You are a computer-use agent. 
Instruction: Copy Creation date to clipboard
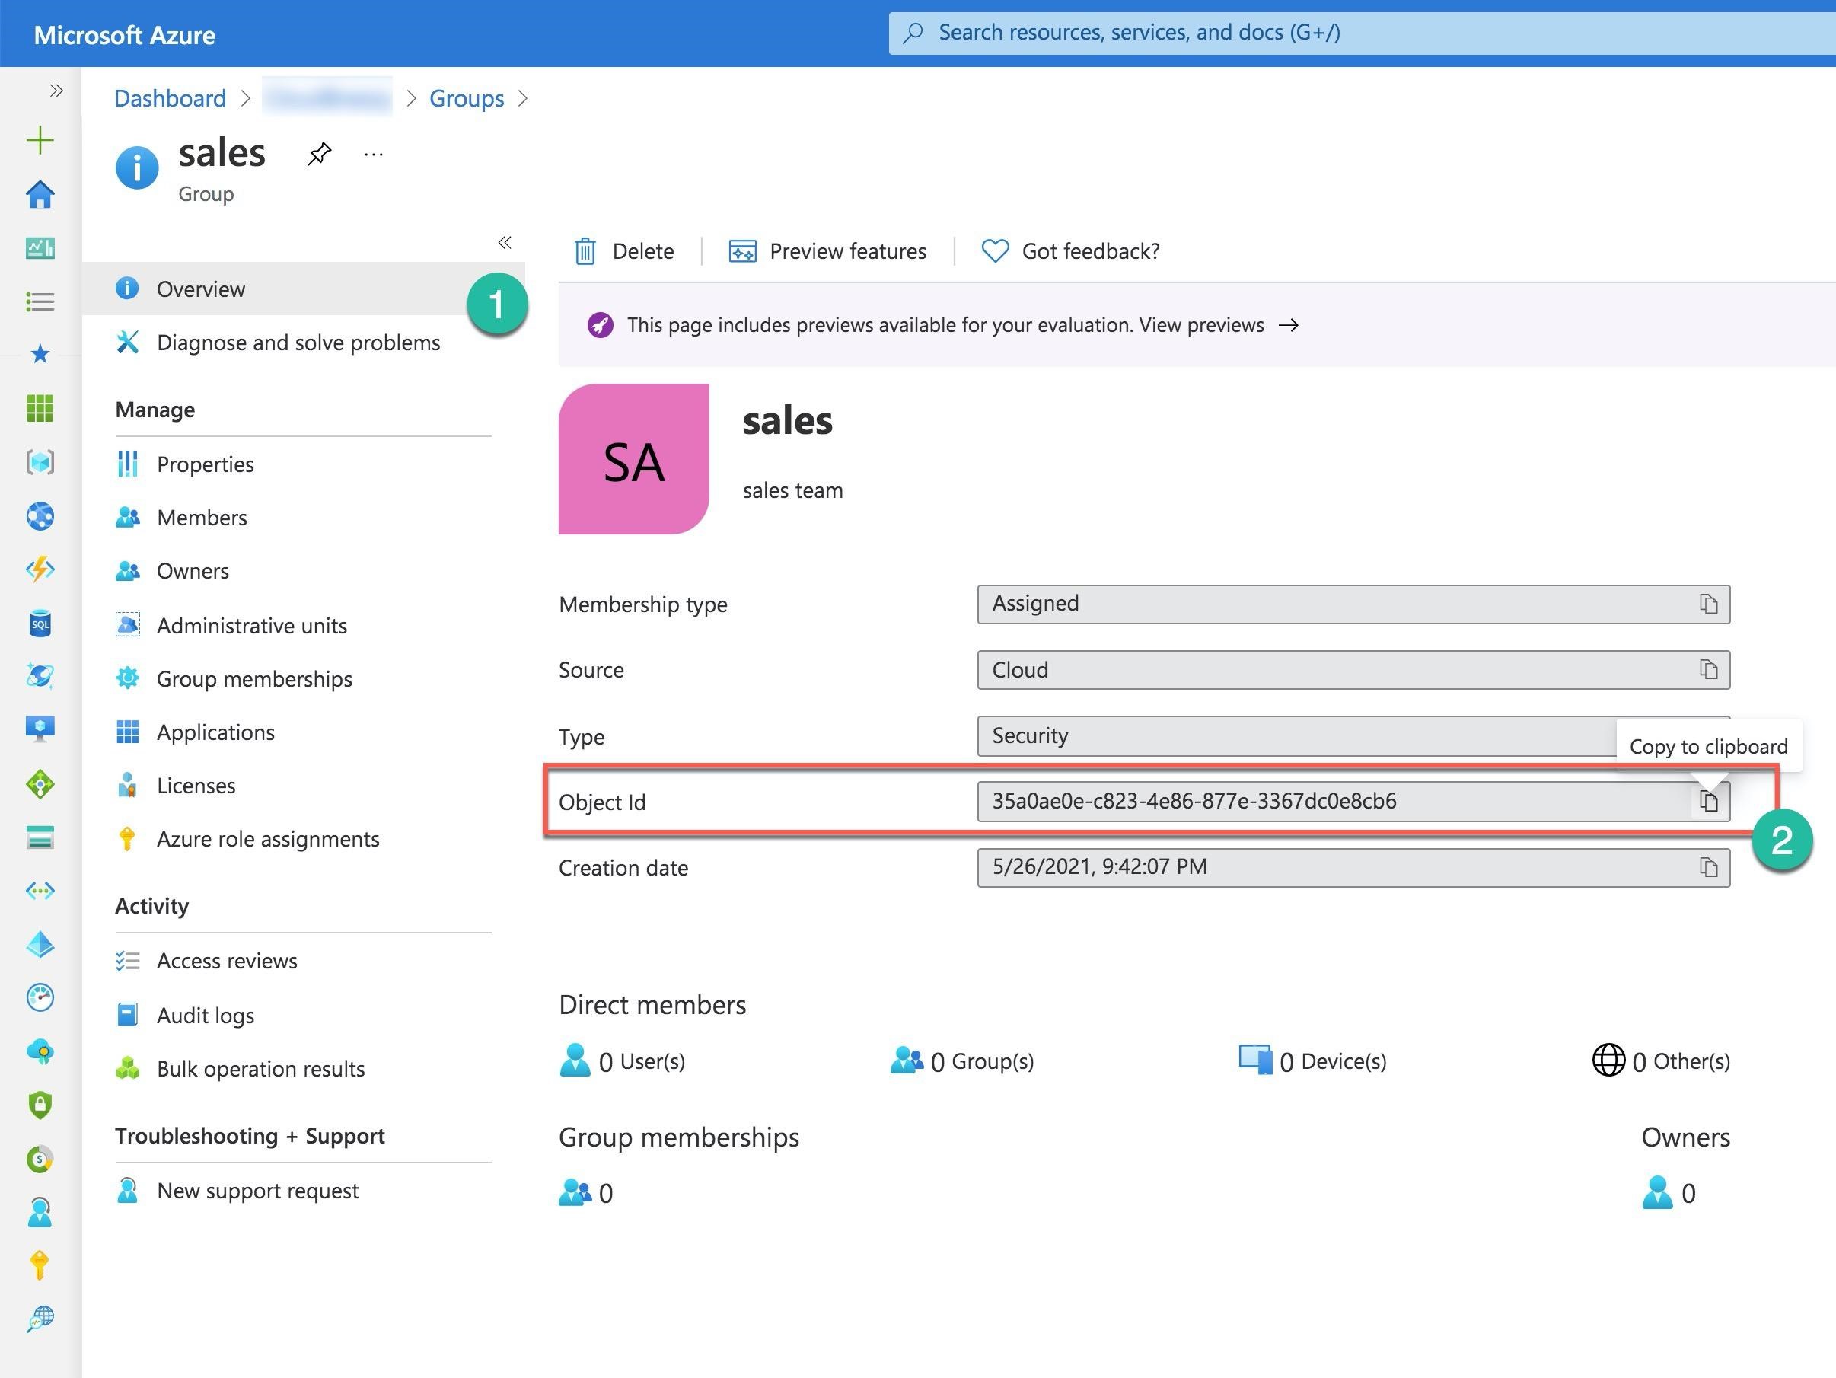click(1708, 867)
